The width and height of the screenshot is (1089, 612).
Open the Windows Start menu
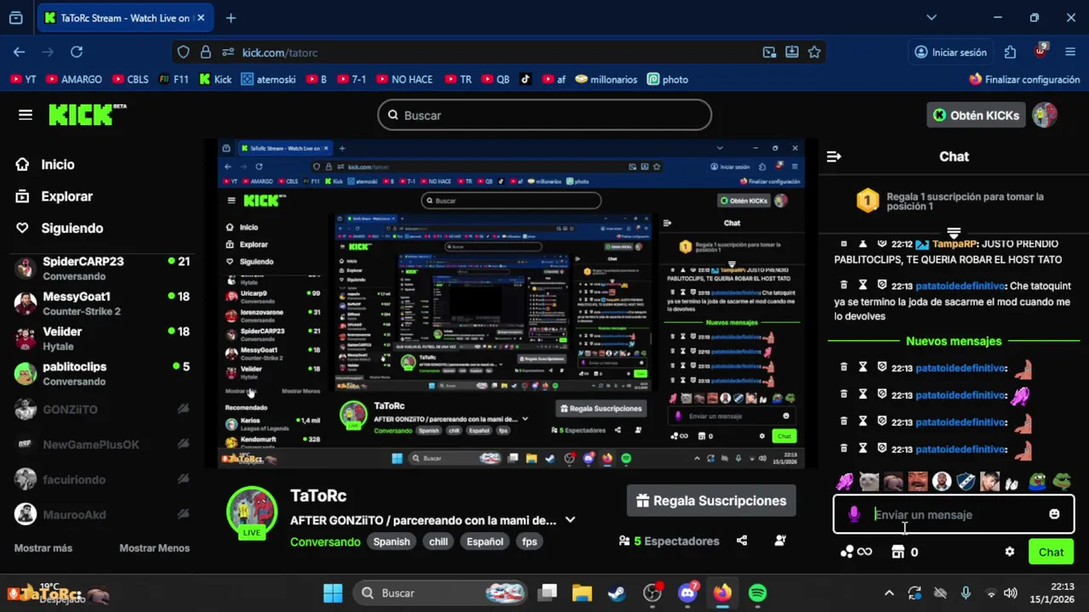click(333, 592)
